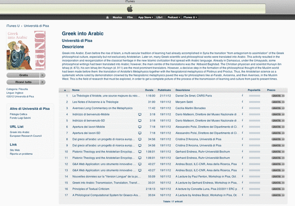Open the Podcast menu in the navigation bar
295x206 pixels.
174,17
